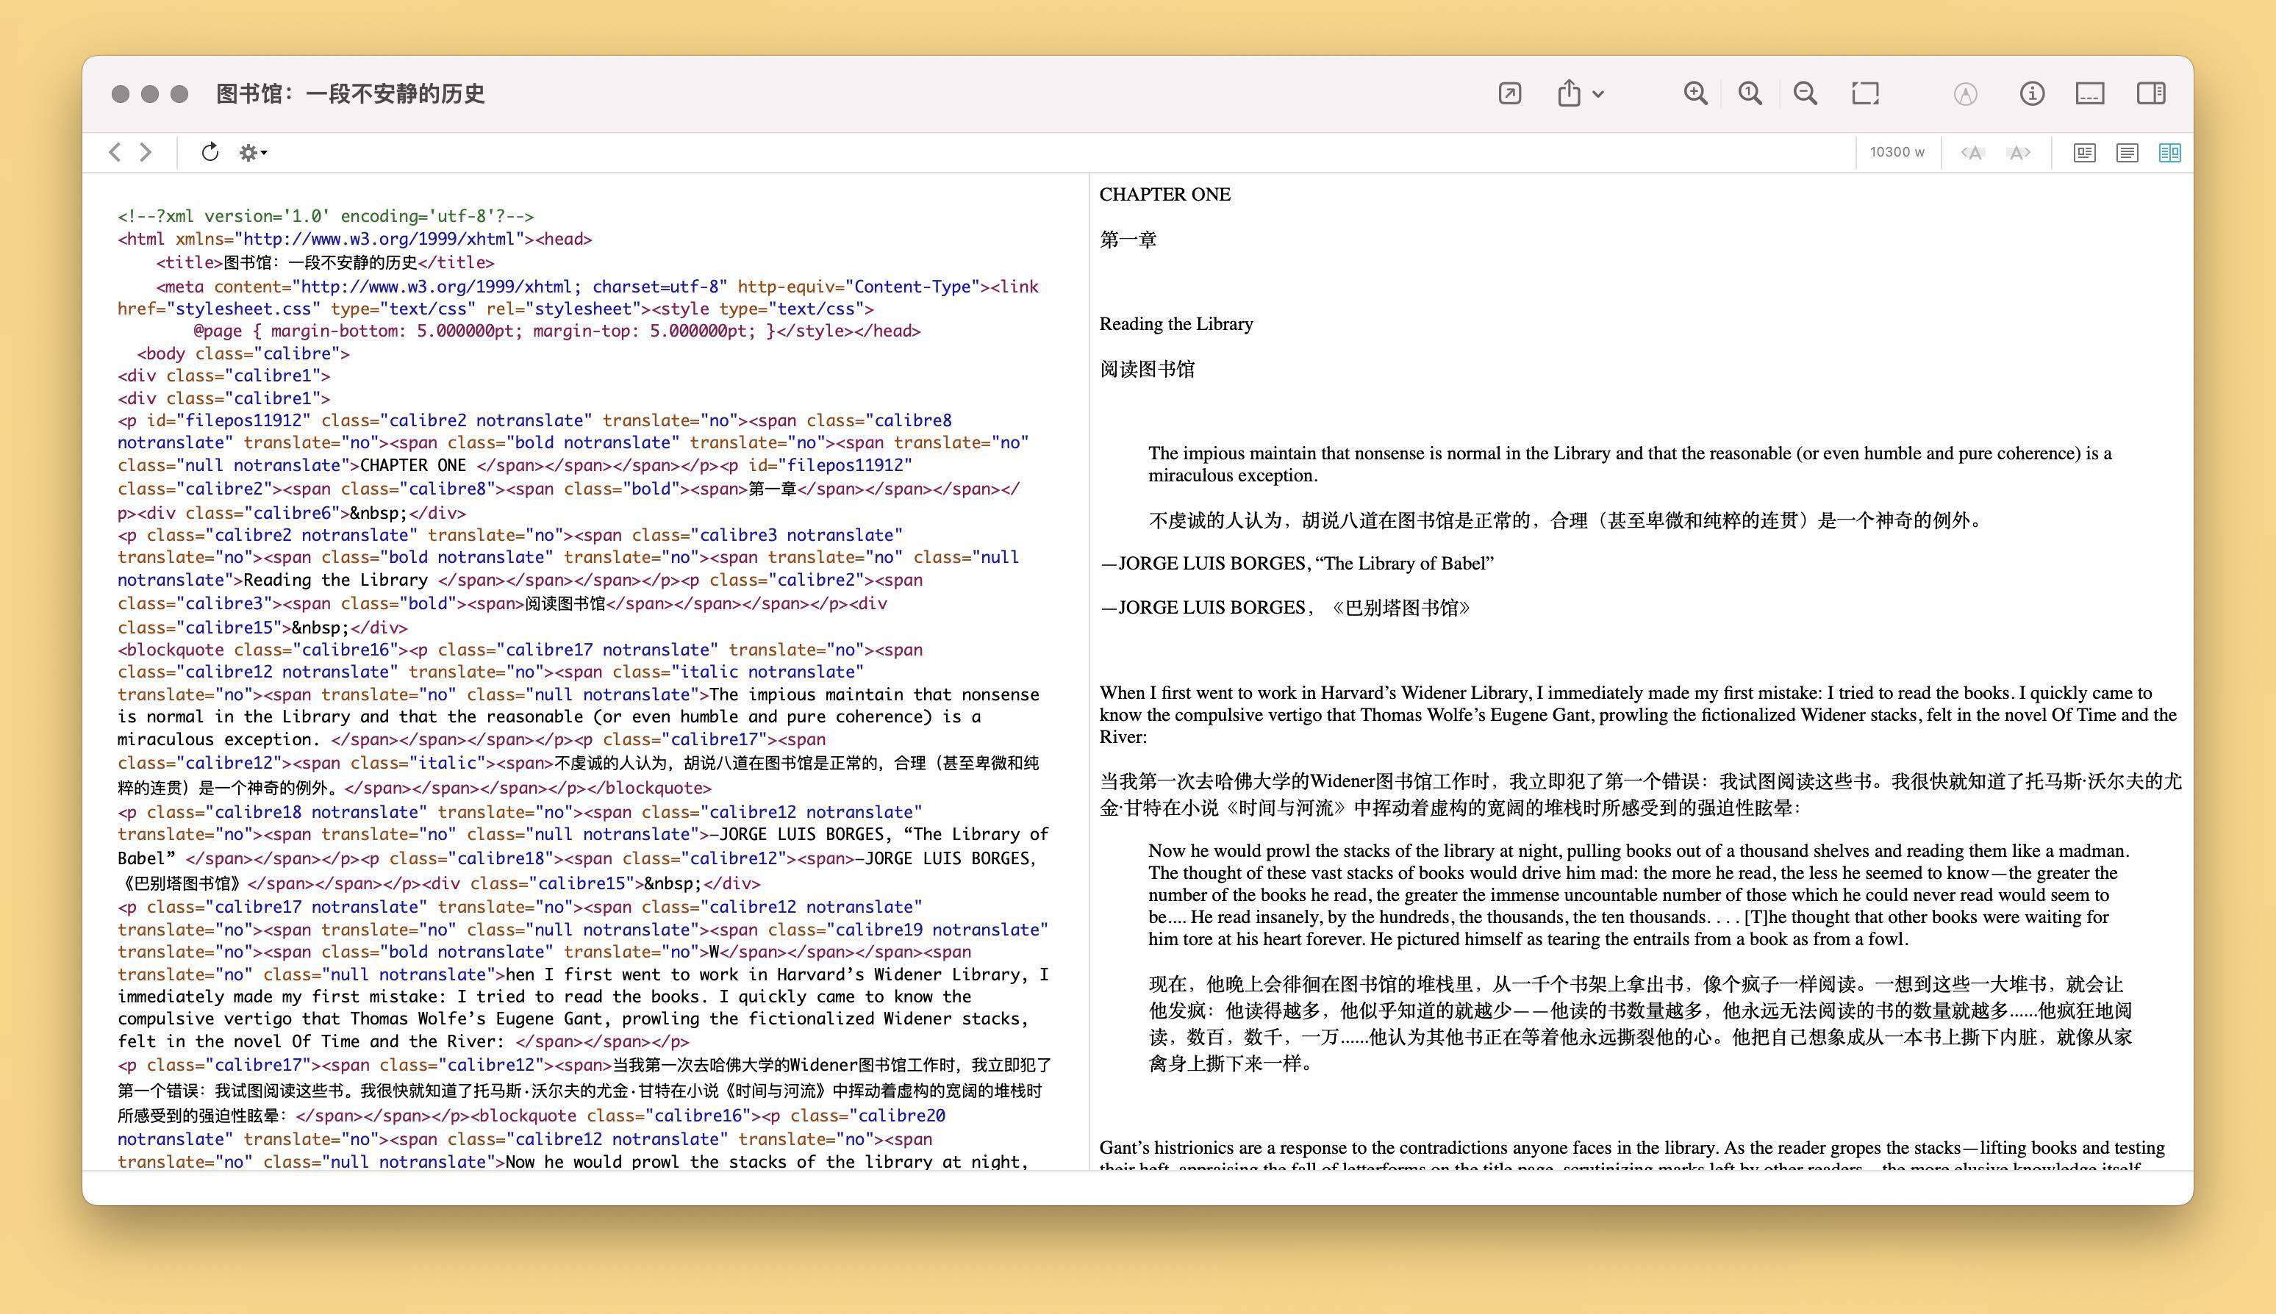The height and width of the screenshot is (1314, 2276).
Task: Click the Markup pen icon
Action: pyautogui.click(x=1966, y=94)
